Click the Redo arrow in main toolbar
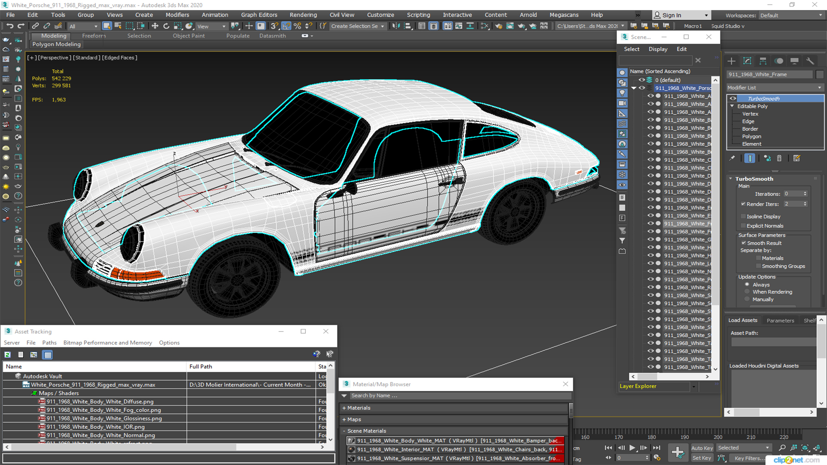 tap(21, 26)
